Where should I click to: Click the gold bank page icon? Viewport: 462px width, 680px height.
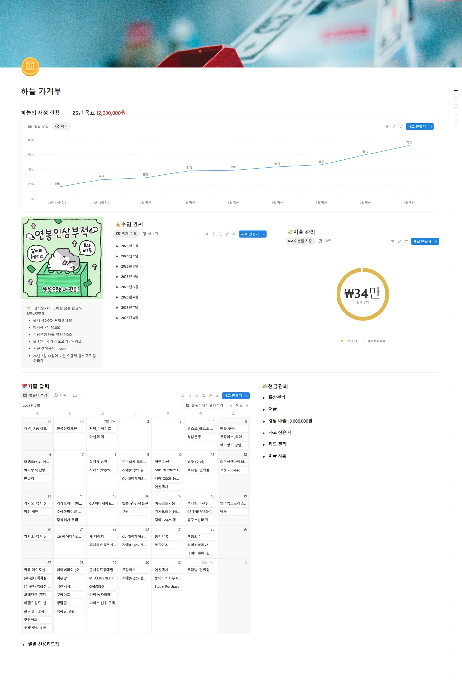click(30, 66)
